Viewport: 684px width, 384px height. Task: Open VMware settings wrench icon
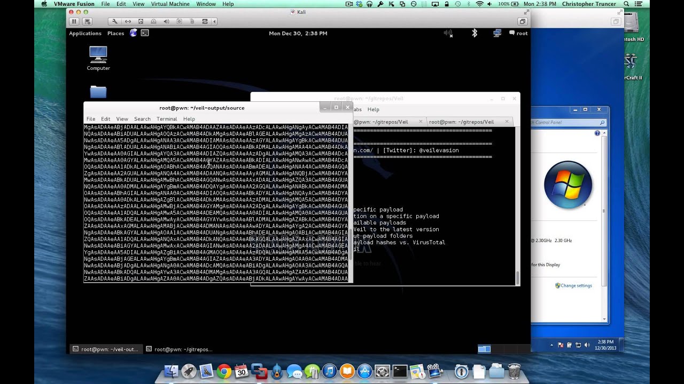(114, 21)
